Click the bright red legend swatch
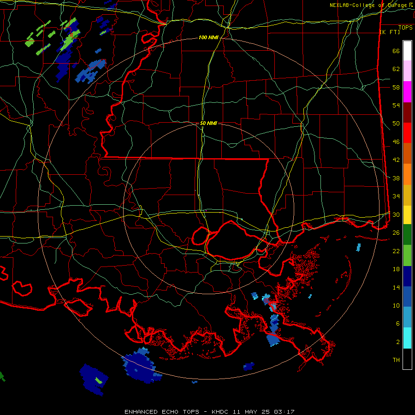Image resolution: width=415 pixels, height=415 pixels. (407, 133)
